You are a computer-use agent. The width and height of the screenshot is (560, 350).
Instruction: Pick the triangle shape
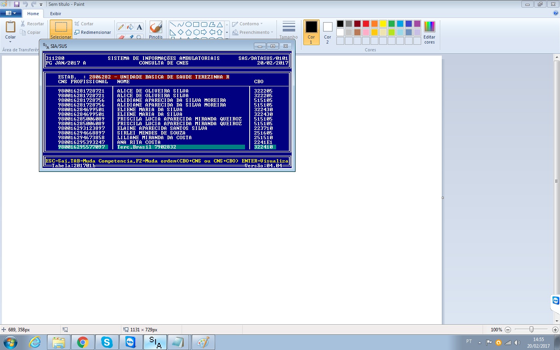tap(219, 24)
